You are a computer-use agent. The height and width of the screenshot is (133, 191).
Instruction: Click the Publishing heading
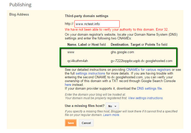(20, 5)
